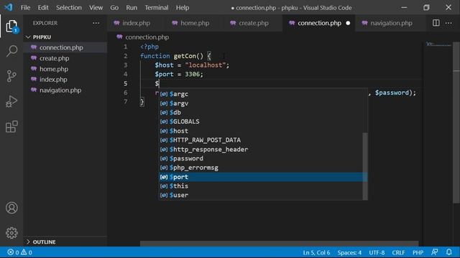This screenshot has width=460, height=258.
Task: Click Ln 5, Col 6 status entry
Action: 316,252
